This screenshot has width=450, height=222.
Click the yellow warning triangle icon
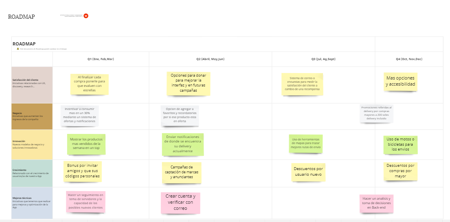pyautogui.click(x=18, y=49)
